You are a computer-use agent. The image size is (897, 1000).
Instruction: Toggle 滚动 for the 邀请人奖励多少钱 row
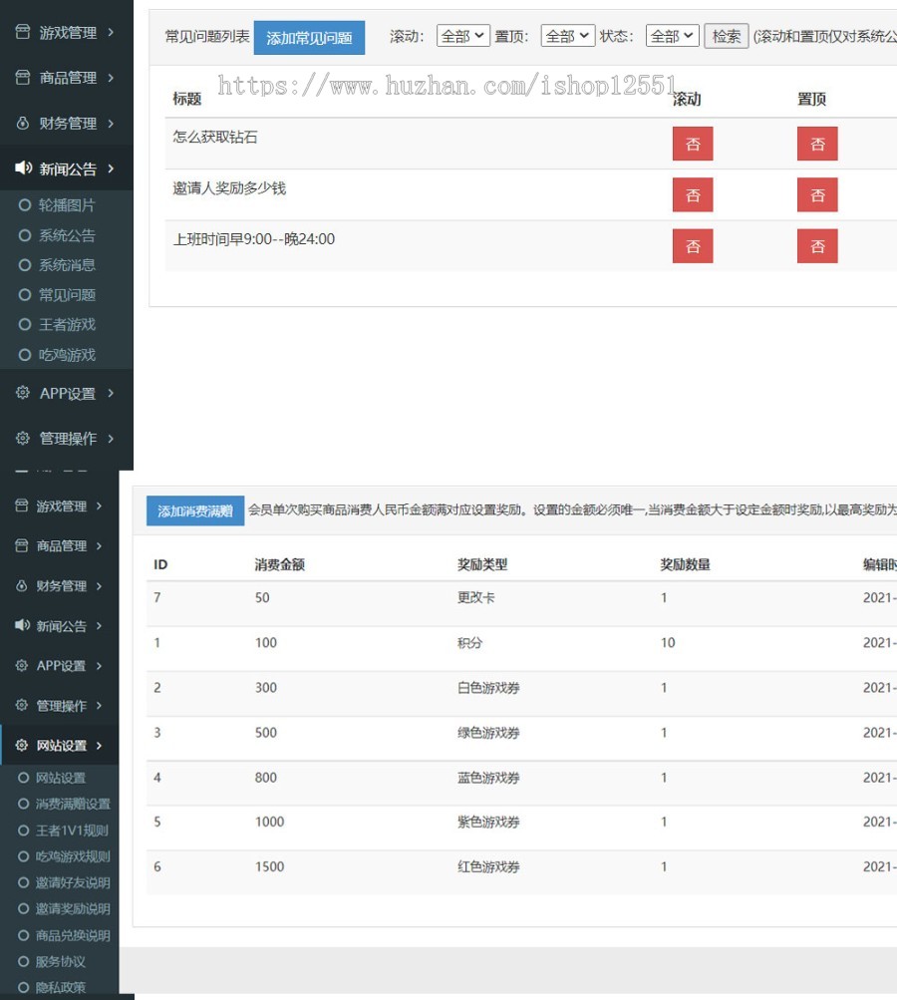click(x=693, y=194)
